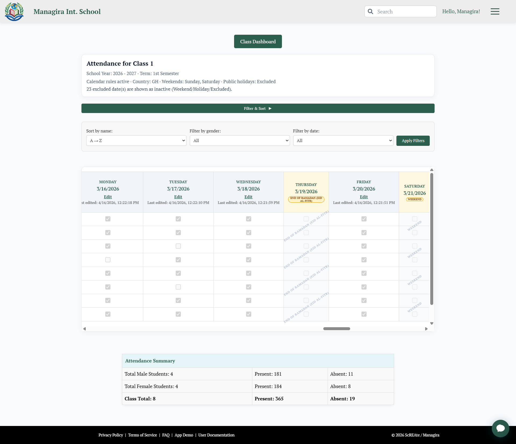Click table scroll-down arrow
Image resolution: width=516 pixels, height=444 pixels.
[x=432, y=323]
